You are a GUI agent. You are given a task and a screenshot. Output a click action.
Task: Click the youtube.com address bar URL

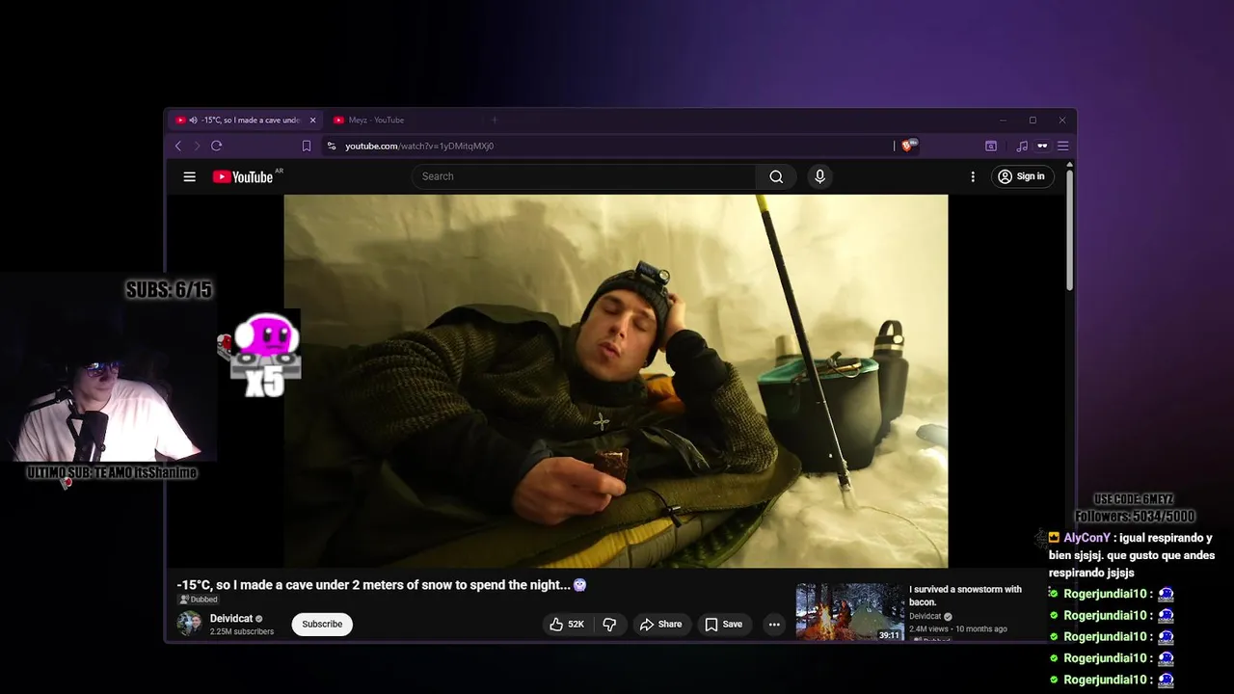tap(419, 146)
